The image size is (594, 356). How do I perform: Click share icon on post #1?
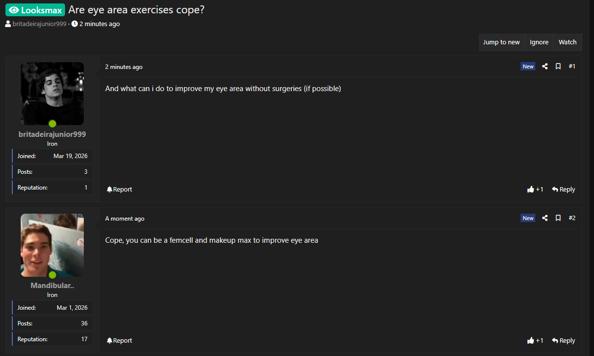[545, 66]
